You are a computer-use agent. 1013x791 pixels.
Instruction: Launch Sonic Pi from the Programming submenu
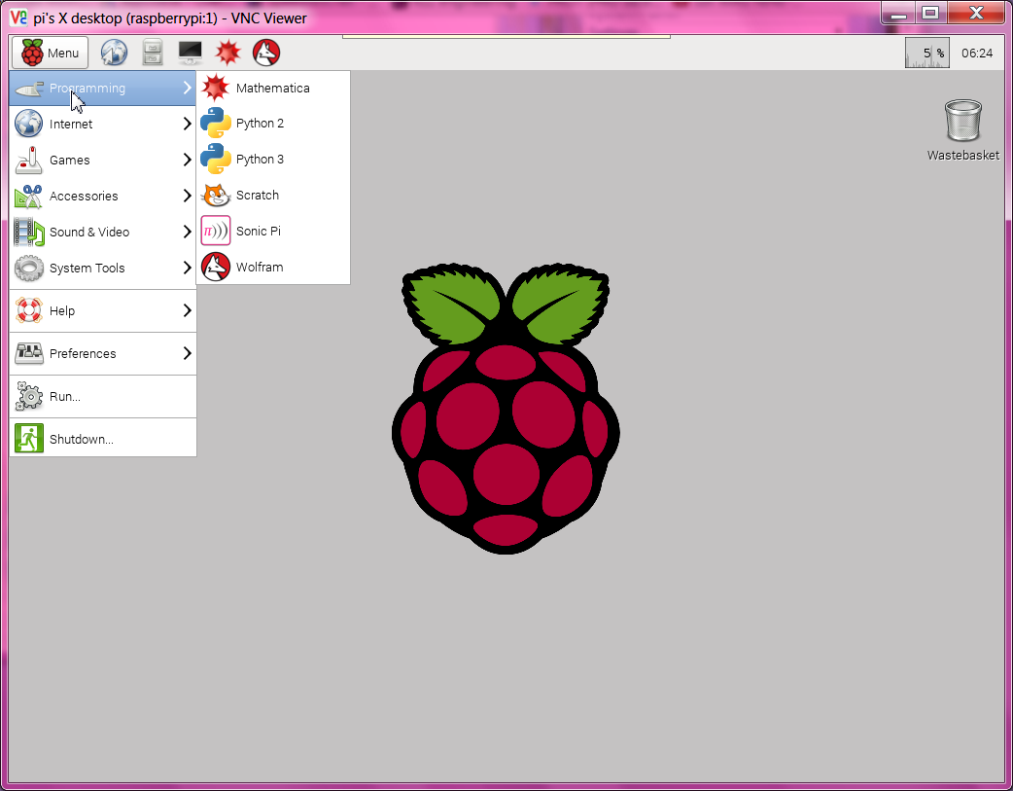point(258,232)
